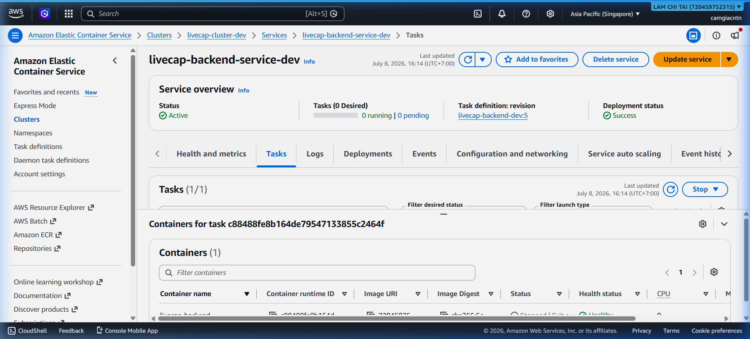Click the sidebar vertical scrollbar

133,160
